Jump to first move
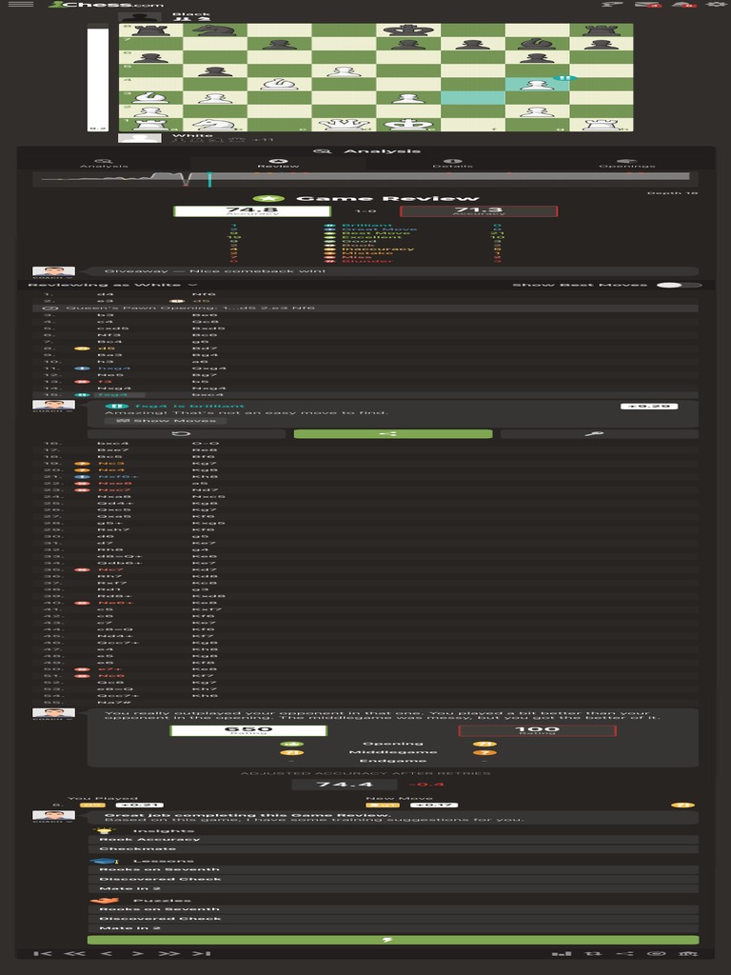The height and width of the screenshot is (975, 731). tap(42, 953)
